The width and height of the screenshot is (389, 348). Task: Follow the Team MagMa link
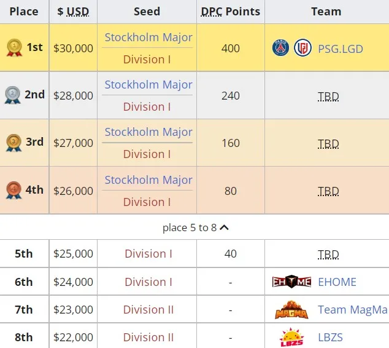click(353, 310)
